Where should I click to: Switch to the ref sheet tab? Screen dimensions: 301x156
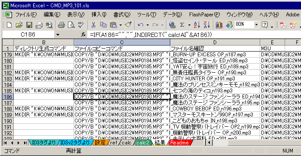click(114, 143)
